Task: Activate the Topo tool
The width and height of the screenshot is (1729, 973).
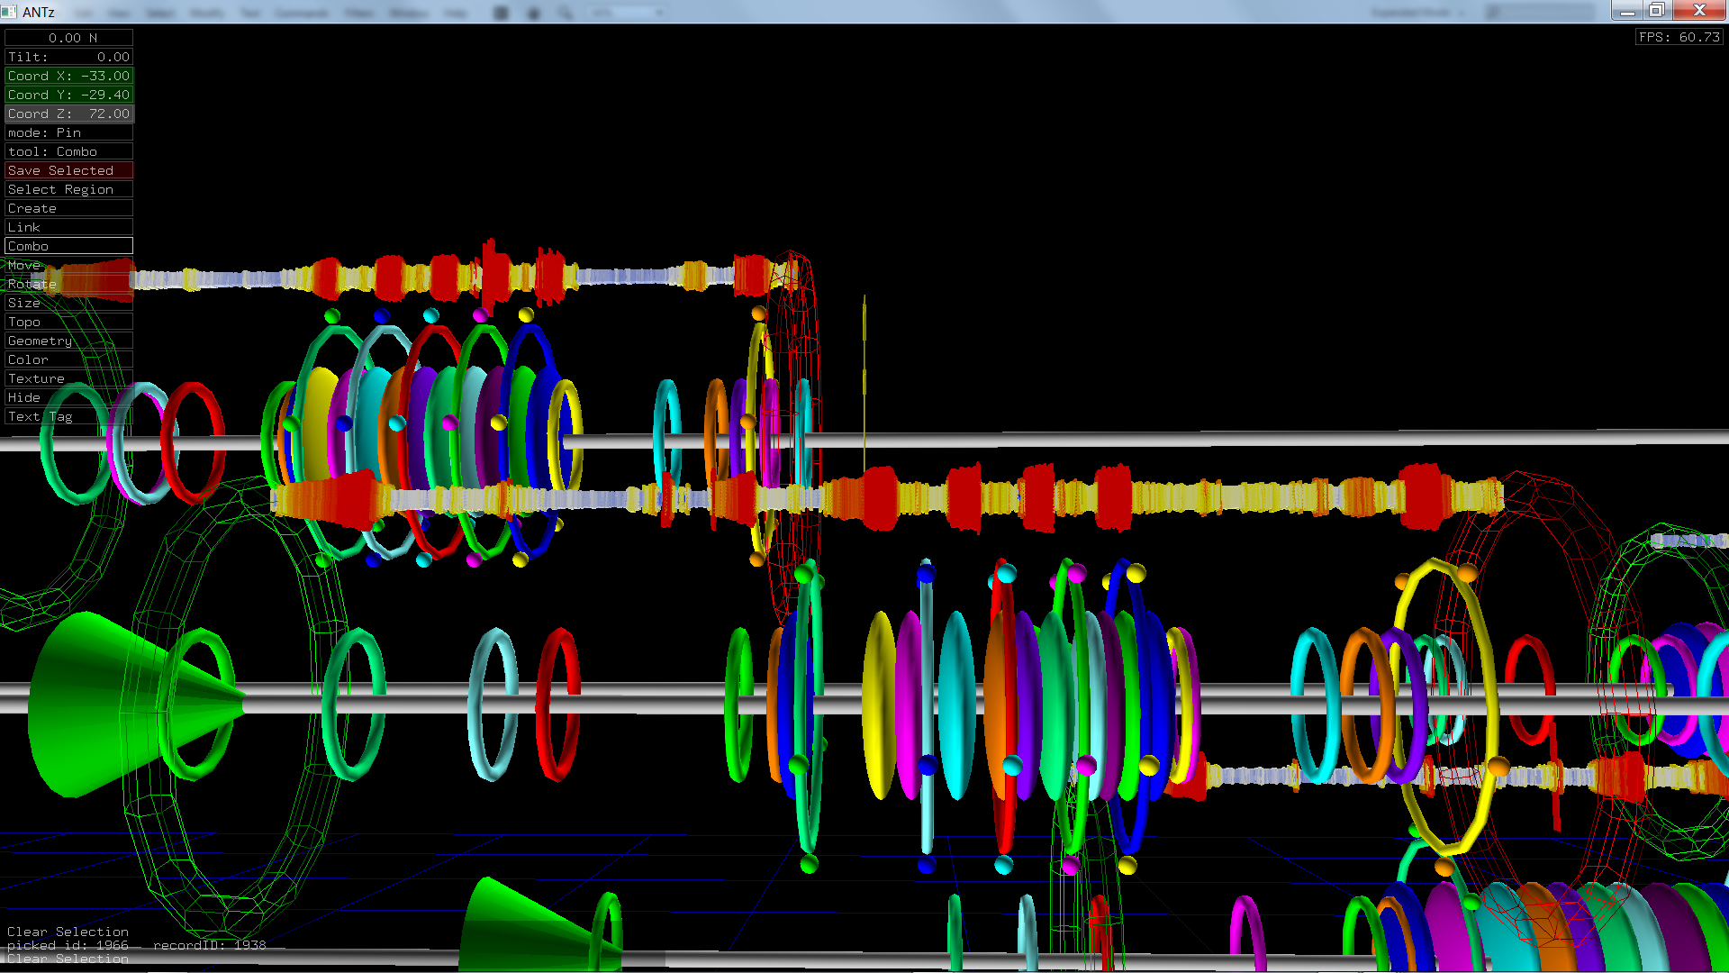Action: [x=68, y=322]
